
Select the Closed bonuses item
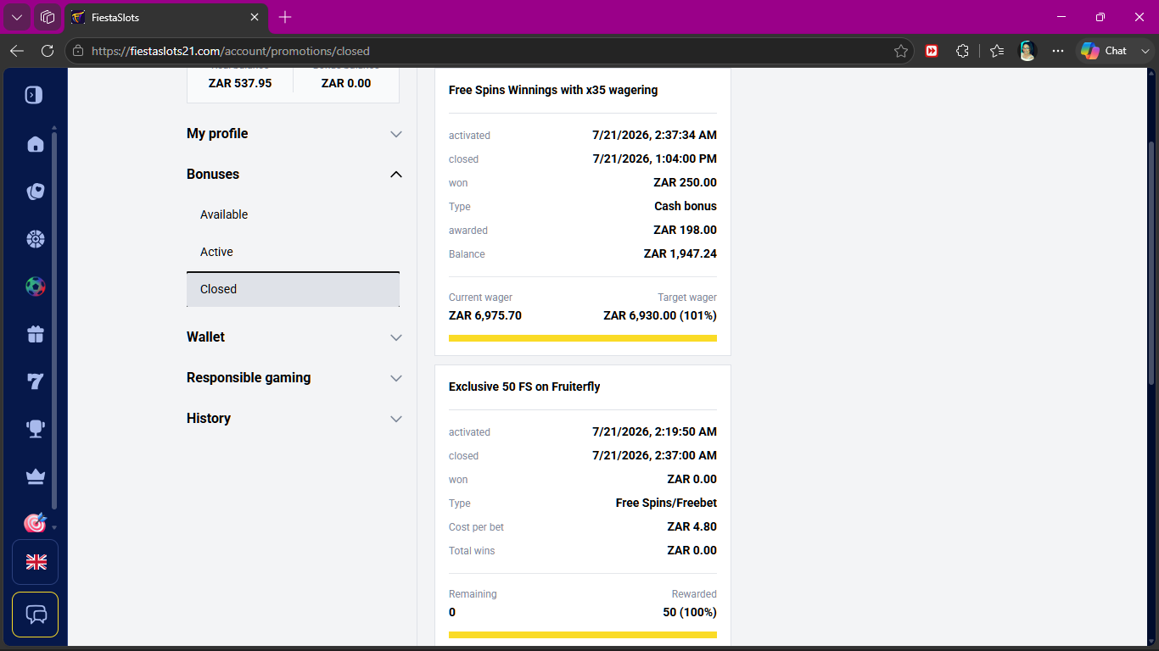(x=293, y=289)
